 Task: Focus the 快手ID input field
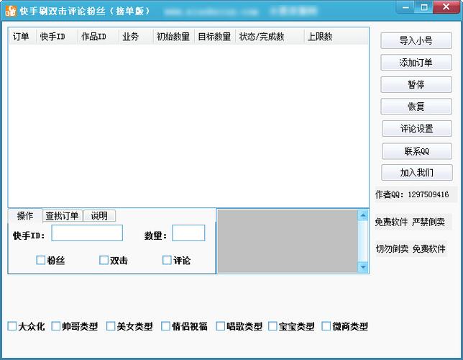87,233
